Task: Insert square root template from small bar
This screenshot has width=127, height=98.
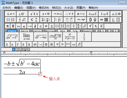Action: point(85,26)
